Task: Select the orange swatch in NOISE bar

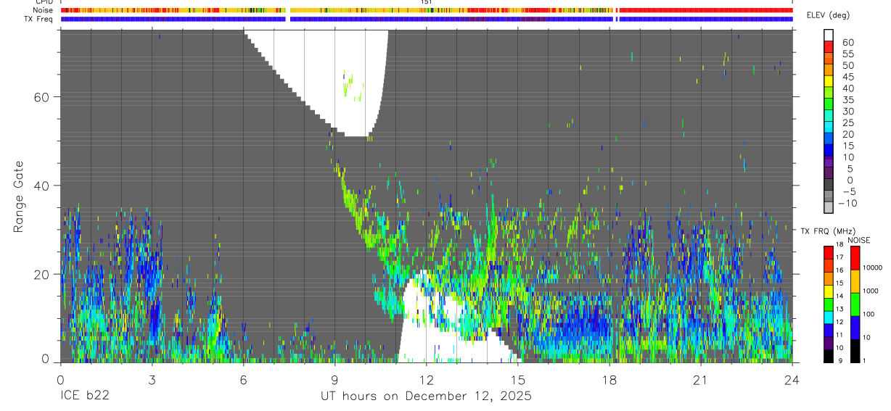Action: [x=855, y=281]
